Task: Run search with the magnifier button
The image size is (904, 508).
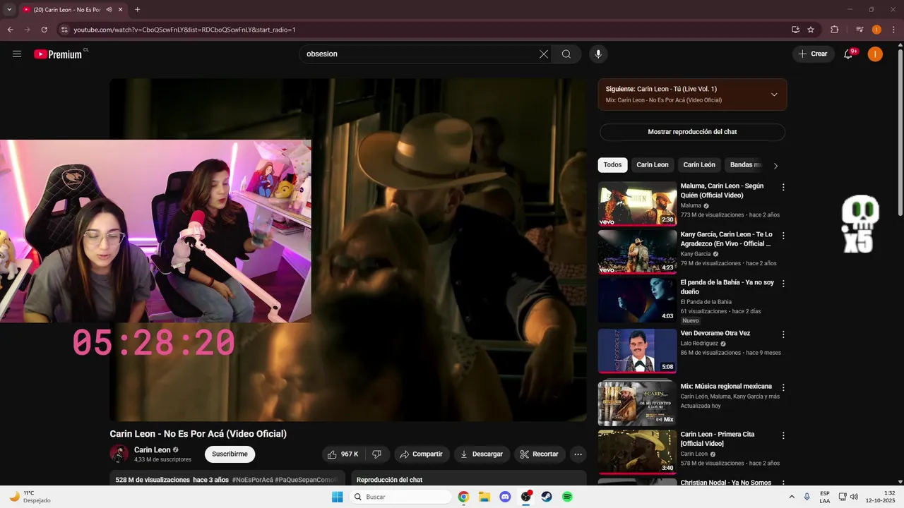Action: click(x=566, y=54)
